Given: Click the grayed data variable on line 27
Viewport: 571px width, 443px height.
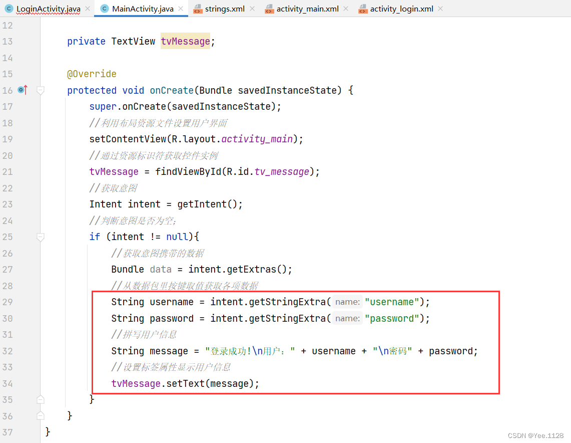Looking at the screenshot, I should pos(161,269).
